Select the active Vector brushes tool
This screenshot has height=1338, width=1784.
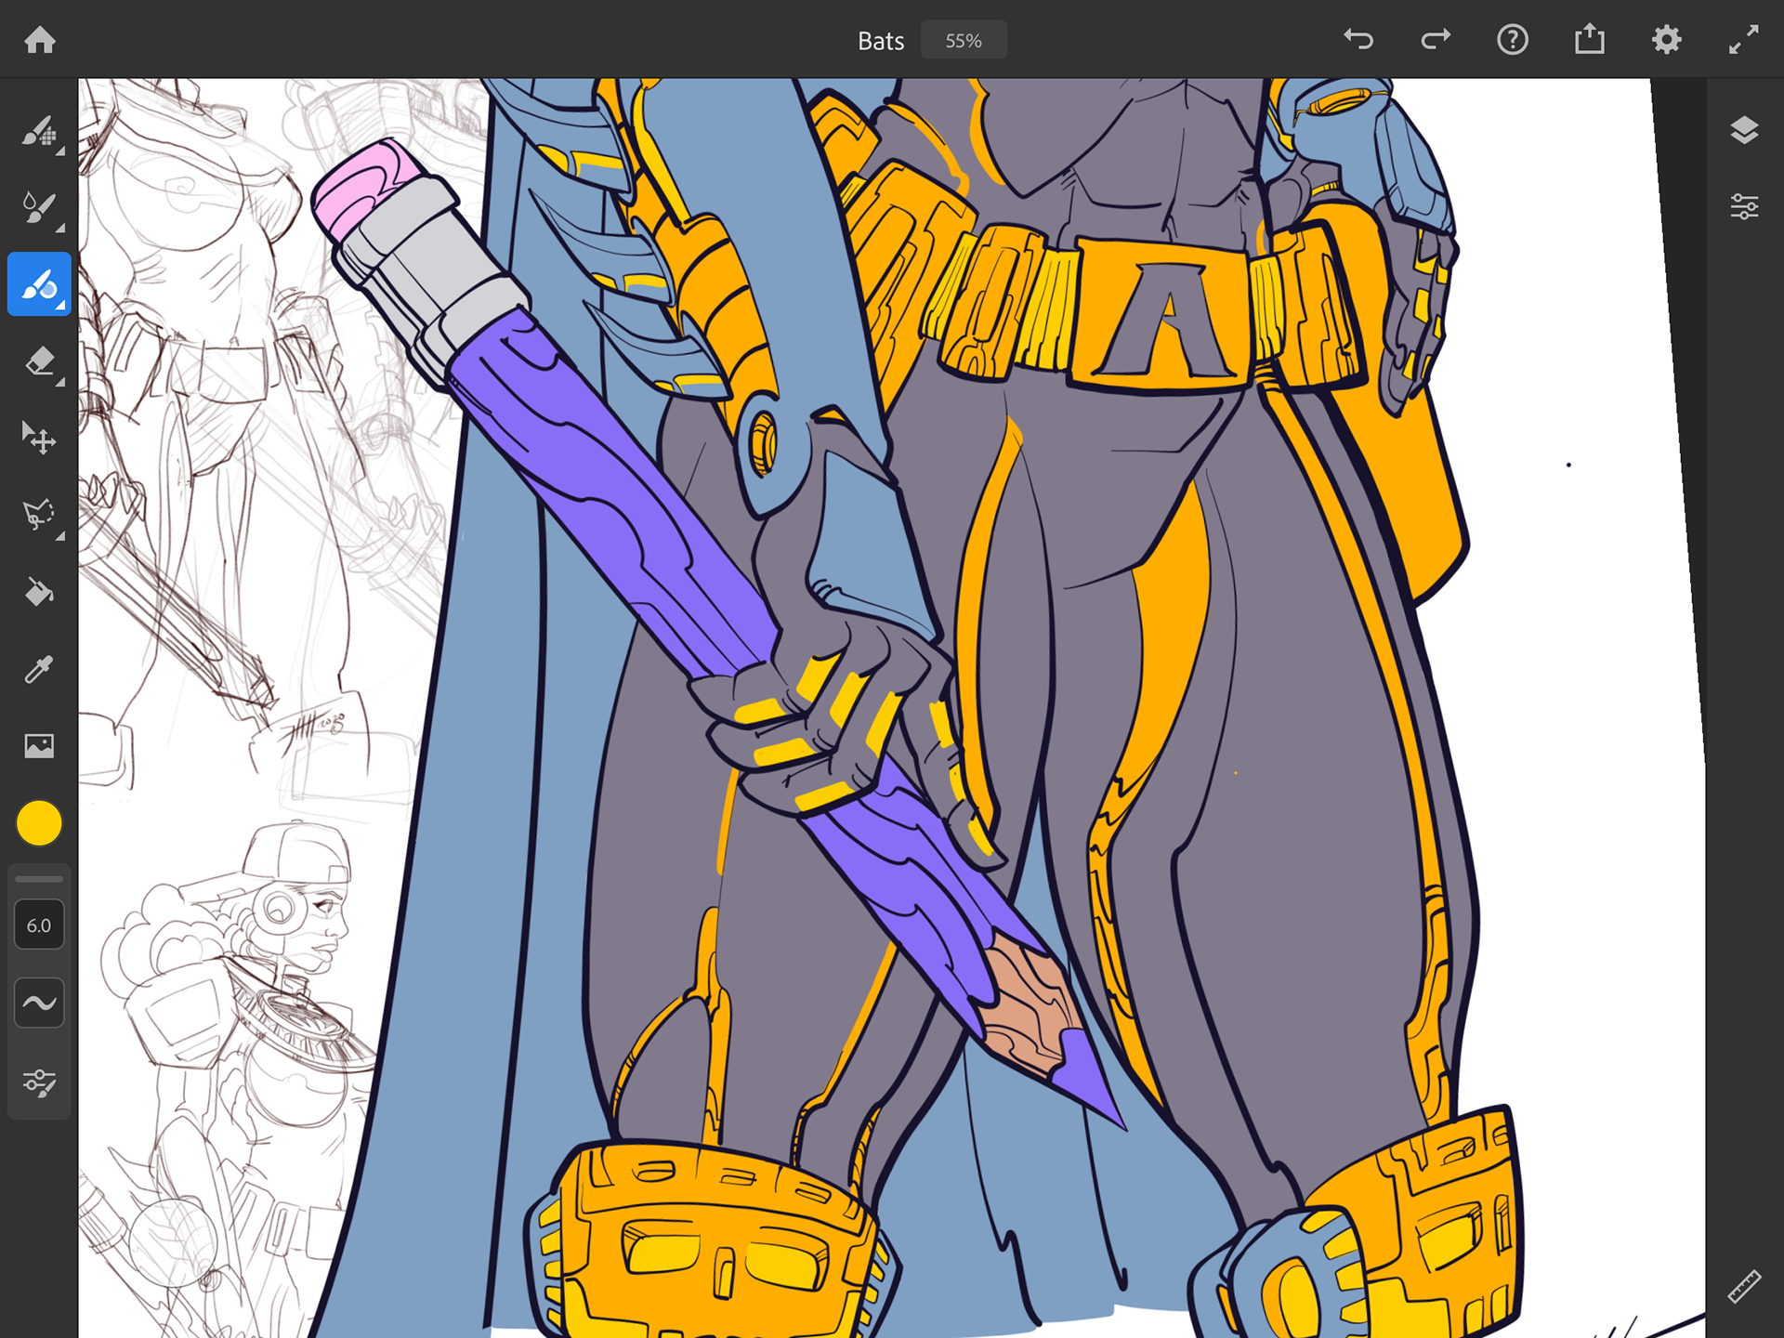(x=39, y=284)
